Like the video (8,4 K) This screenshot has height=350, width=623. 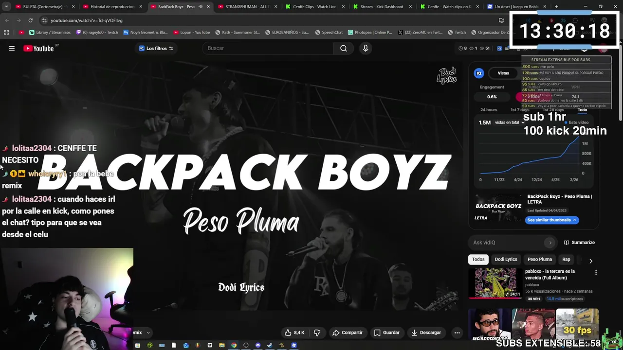(295, 332)
